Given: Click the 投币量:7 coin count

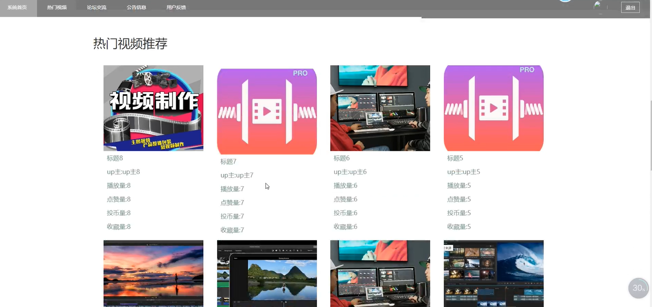Looking at the screenshot, I should [232, 216].
